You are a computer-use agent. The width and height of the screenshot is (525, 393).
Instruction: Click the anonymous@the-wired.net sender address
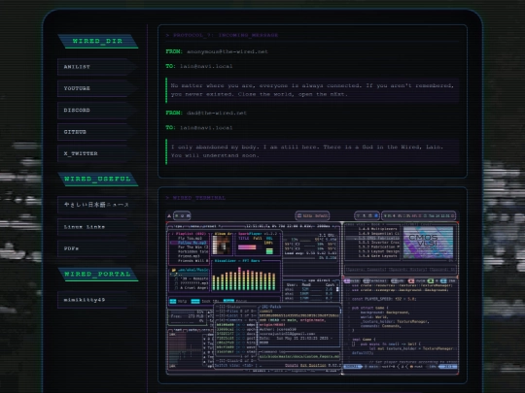point(227,51)
